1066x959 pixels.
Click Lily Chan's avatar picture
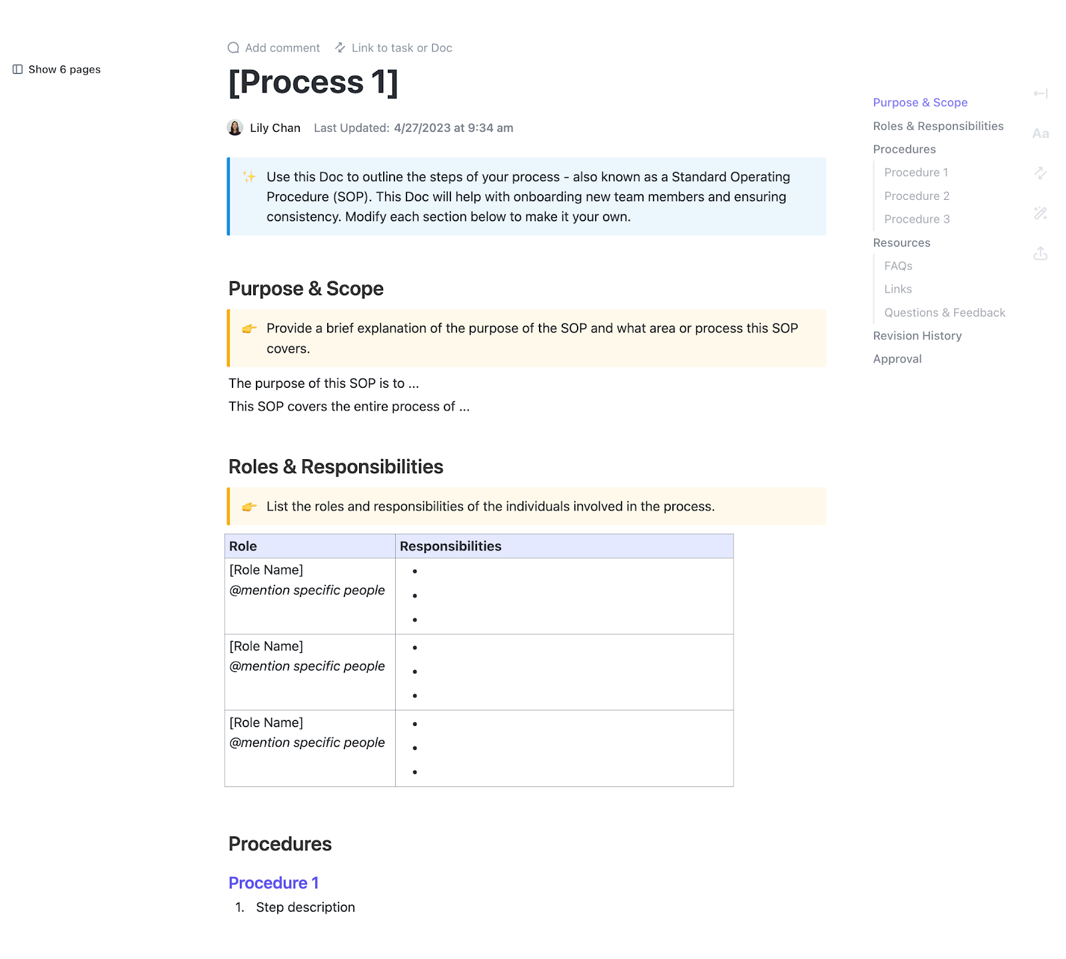235,128
